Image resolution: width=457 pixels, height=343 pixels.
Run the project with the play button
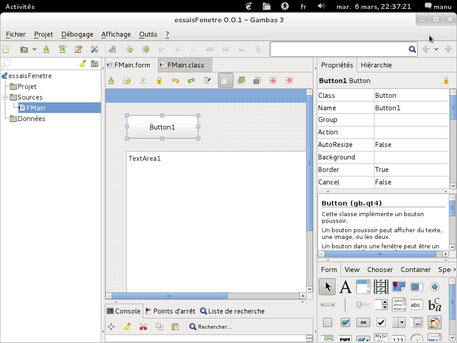coord(161,49)
